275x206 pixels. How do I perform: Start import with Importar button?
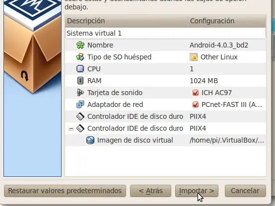coord(197,191)
